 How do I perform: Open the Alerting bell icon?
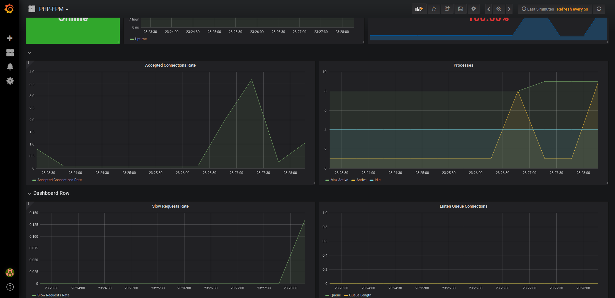pyautogui.click(x=10, y=67)
